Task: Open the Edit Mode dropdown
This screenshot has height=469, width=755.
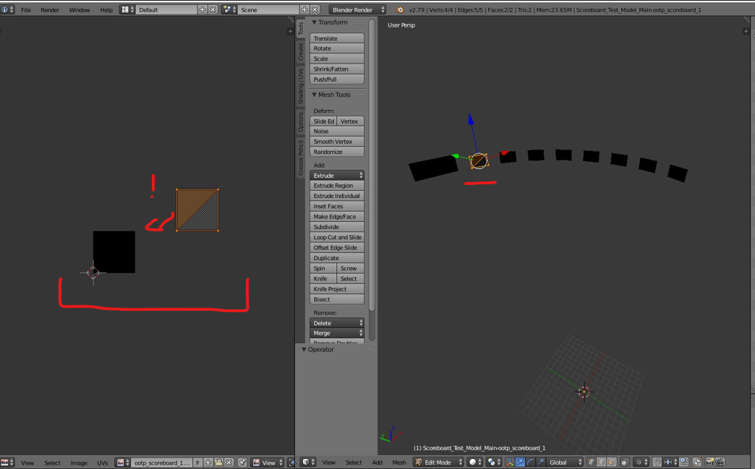Action: pos(438,462)
